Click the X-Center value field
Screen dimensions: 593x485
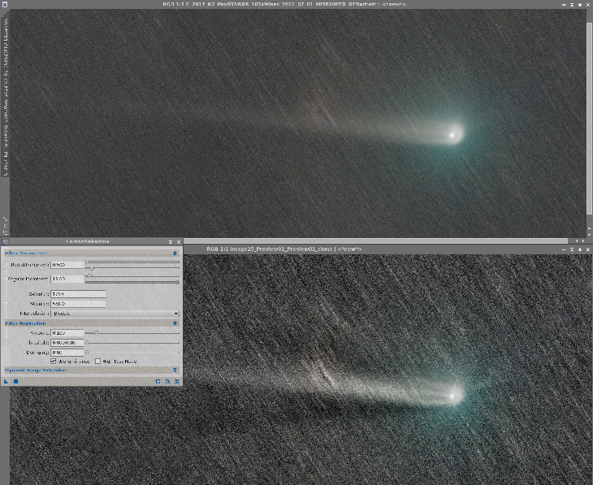tap(78, 293)
